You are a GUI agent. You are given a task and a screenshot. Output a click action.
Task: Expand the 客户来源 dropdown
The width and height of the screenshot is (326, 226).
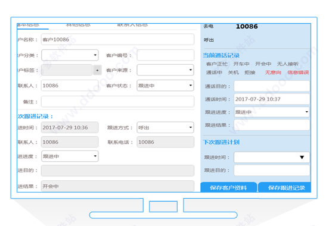165,70
